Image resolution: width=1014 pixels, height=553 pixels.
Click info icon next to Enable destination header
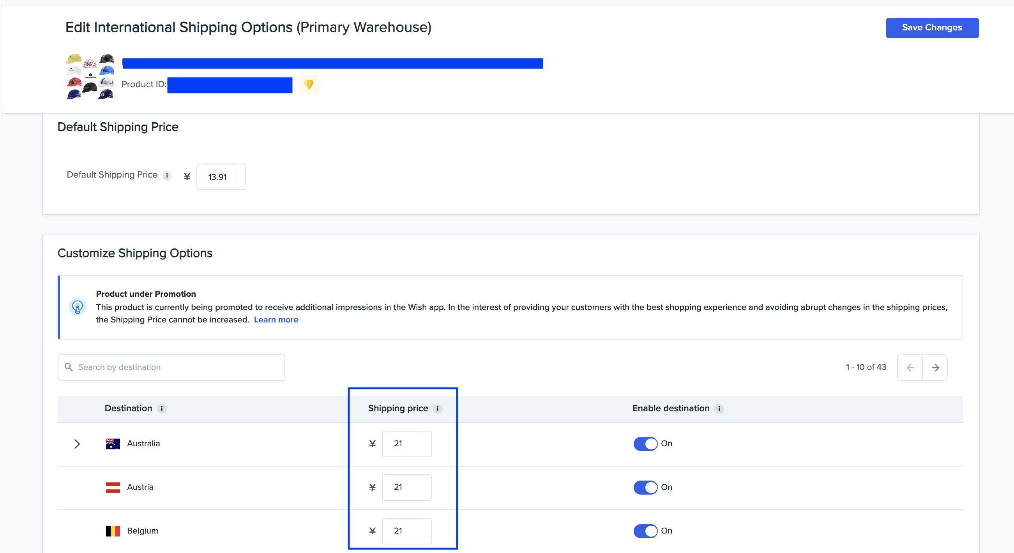719,409
